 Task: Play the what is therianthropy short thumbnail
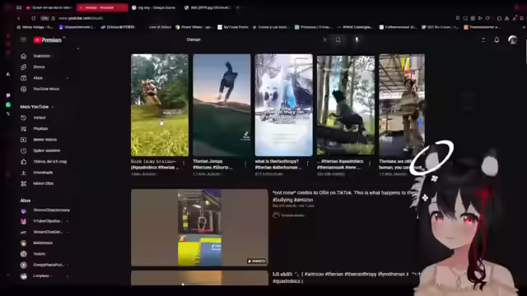[283, 105]
